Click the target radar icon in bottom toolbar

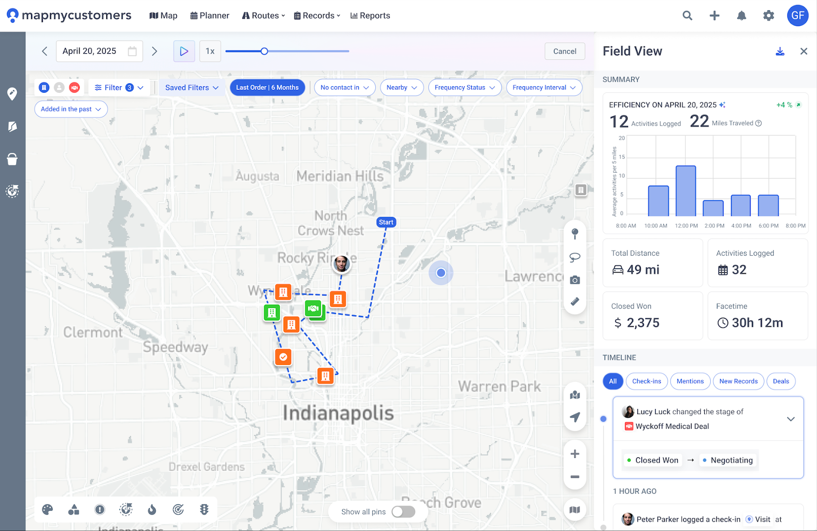pyautogui.click(x=178, y=510)
